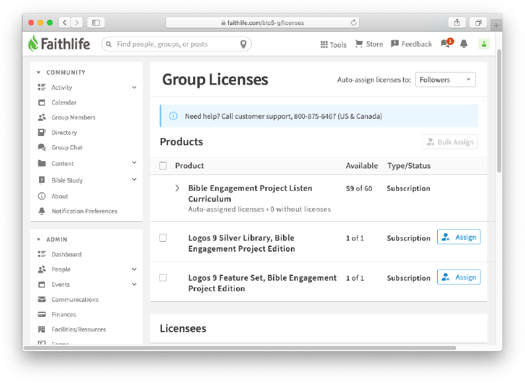Click the location pin in search bar
The image size is (525, 383).
coord(243,44)
